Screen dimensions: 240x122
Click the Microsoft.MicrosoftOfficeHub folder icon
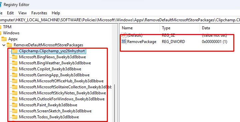15,81
